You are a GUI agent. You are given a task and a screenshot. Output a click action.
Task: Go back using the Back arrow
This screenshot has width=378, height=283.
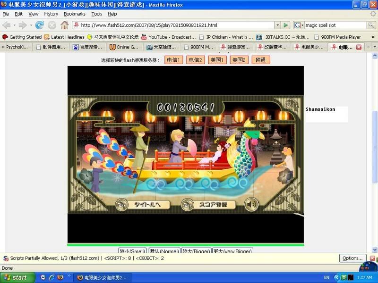pos(7,25)
